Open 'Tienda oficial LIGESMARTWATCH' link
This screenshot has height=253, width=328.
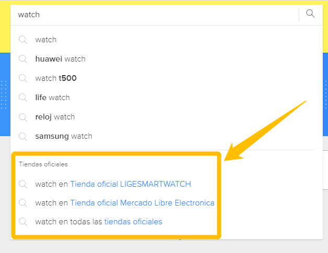click(x=130, y=184)
